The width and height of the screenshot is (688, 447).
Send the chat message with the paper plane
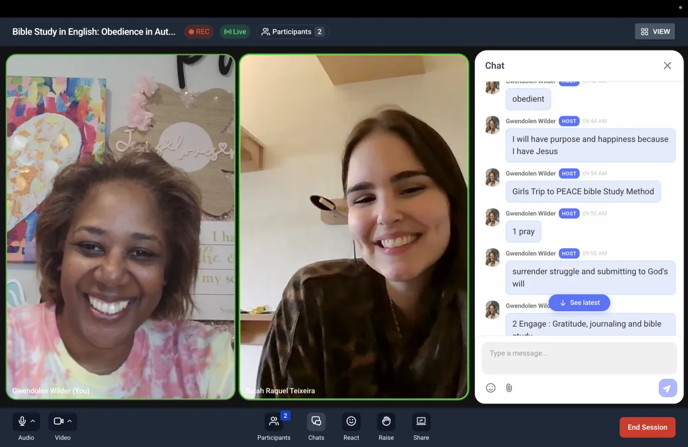[x=667, y=388]
